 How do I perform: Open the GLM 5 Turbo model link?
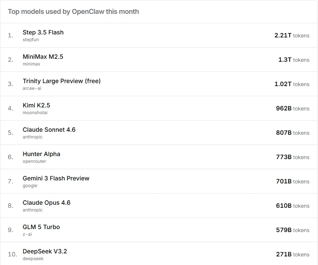(x=41, y=227)
